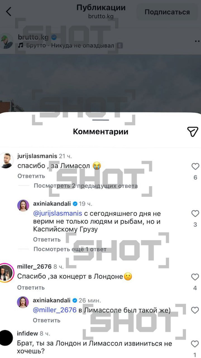Like jurijslasmanis's comment about Лимасол
This screenshot has height=358, width=201.
pyautogui.click(x=195, y=167)
